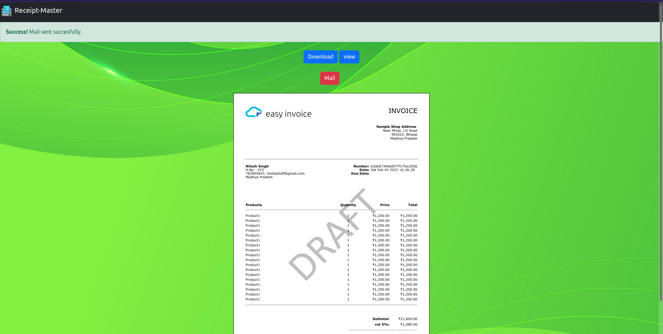Open the invoice with the view button
The image size is (663, 334).
tap(349, 57)
